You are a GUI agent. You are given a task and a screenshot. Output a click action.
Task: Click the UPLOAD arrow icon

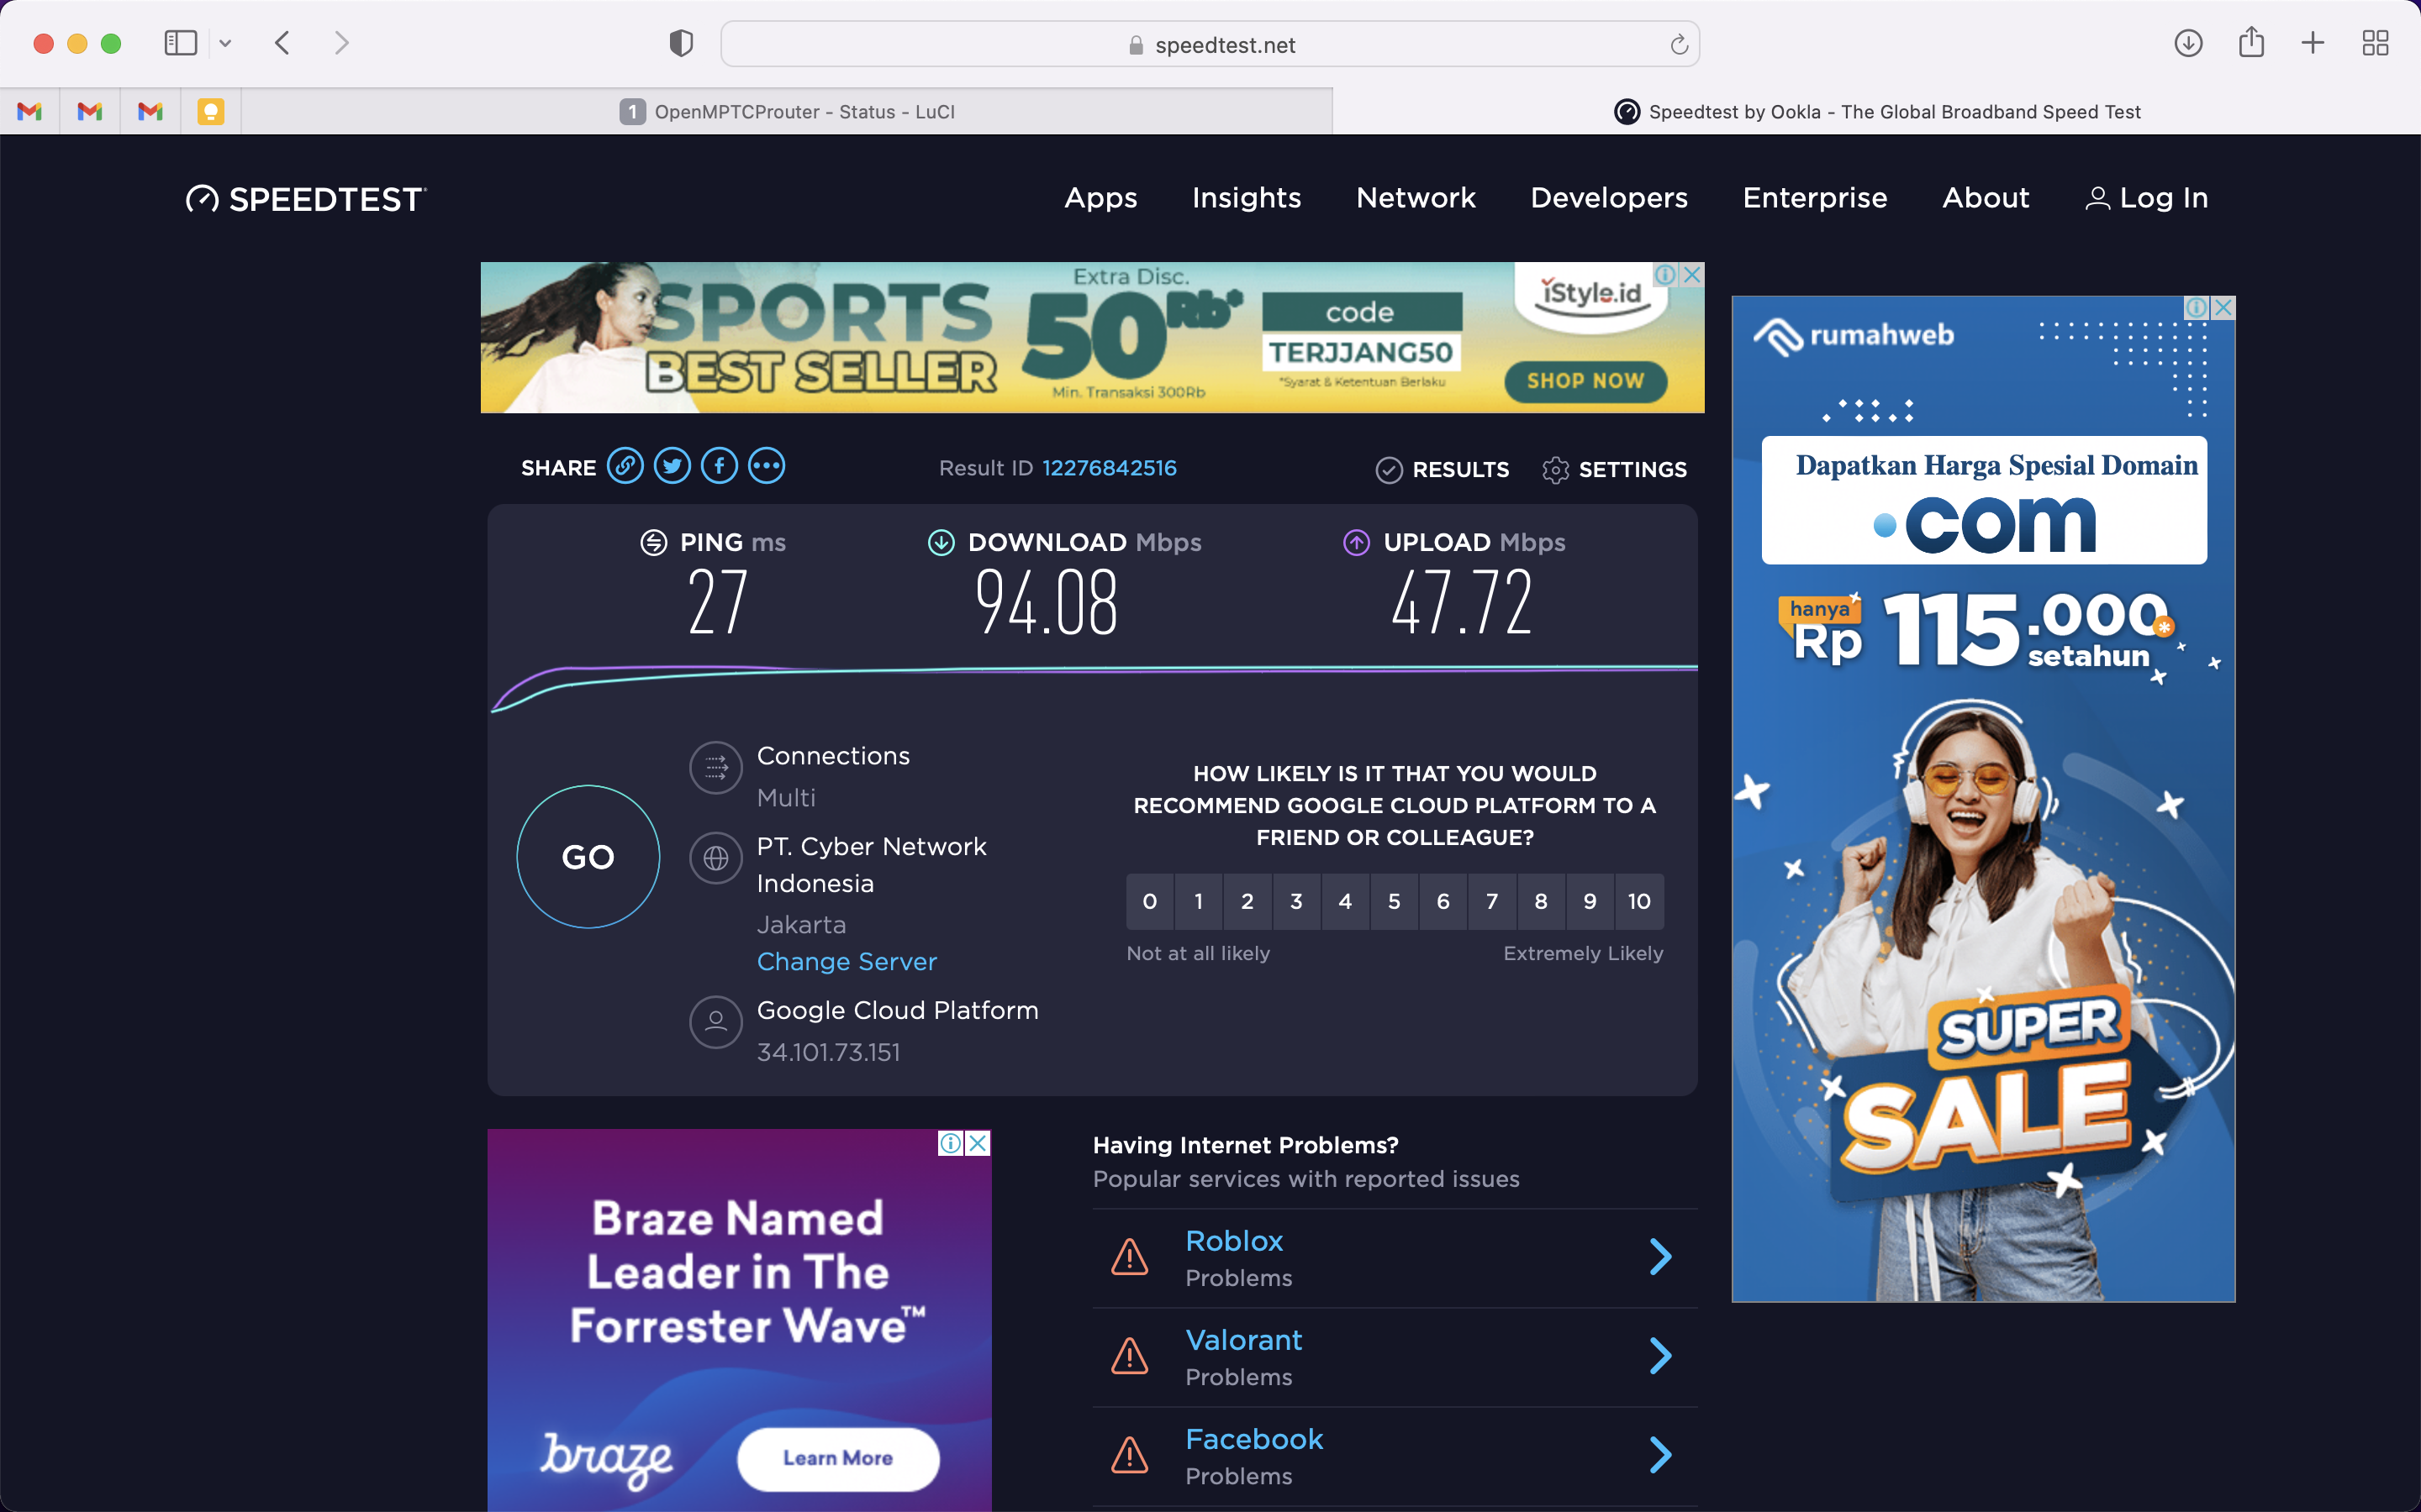(x=1357, y=542)
